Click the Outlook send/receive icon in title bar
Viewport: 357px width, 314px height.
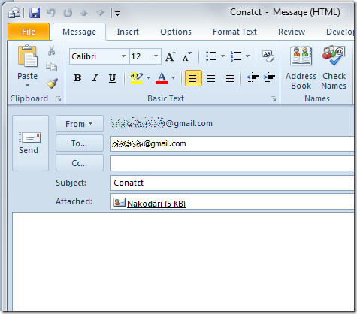pos(14,13)
